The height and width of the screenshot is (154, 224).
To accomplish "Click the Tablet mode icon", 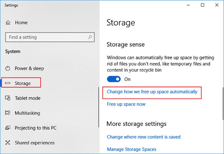I will (x=8, y=98).
